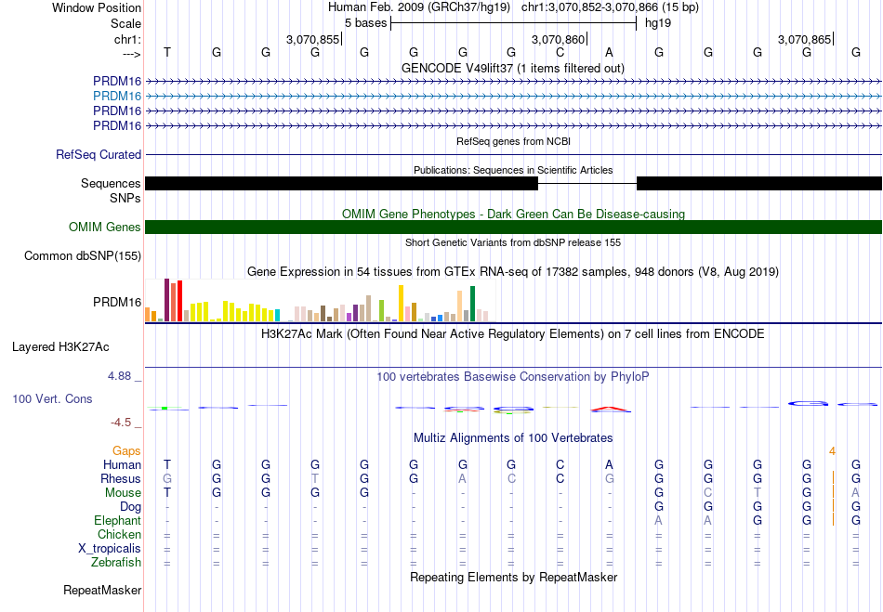Click the 'hg19' label next to the scale bar
Image resolution: width=883 pixels, height=612 pixels.
click(658, 23)
